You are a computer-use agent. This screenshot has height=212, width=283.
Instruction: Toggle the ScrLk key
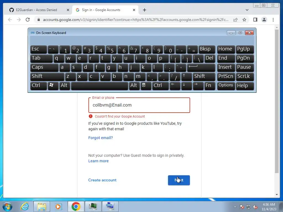click(245, 77)
